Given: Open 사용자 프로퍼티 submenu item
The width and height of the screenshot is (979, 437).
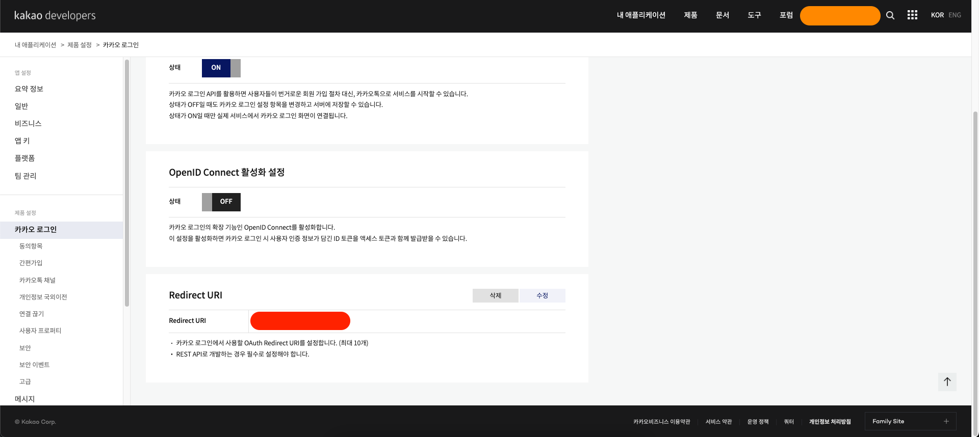Looking at the screenshot, I should pos(40,331).
